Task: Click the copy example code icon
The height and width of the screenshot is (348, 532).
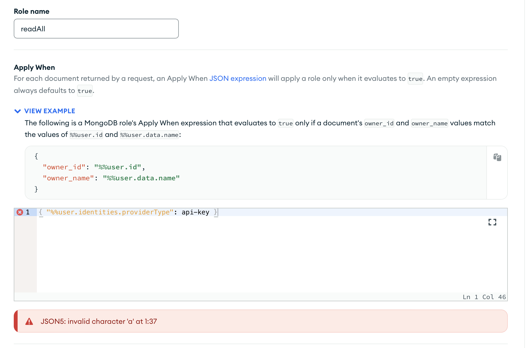Action: (x=497, y=157)
